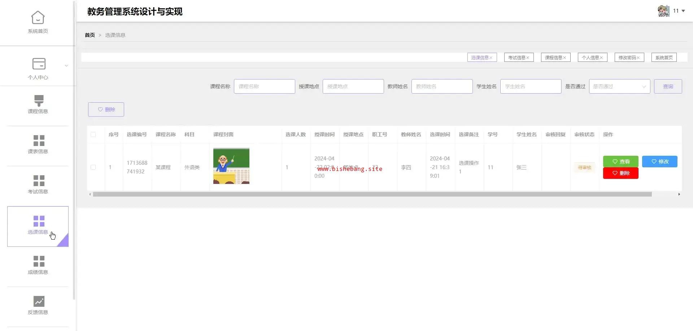The image size is (693, 331).
Task: Click the blue 修改 button
Action: pyautogui.click(x=660, y=162)
